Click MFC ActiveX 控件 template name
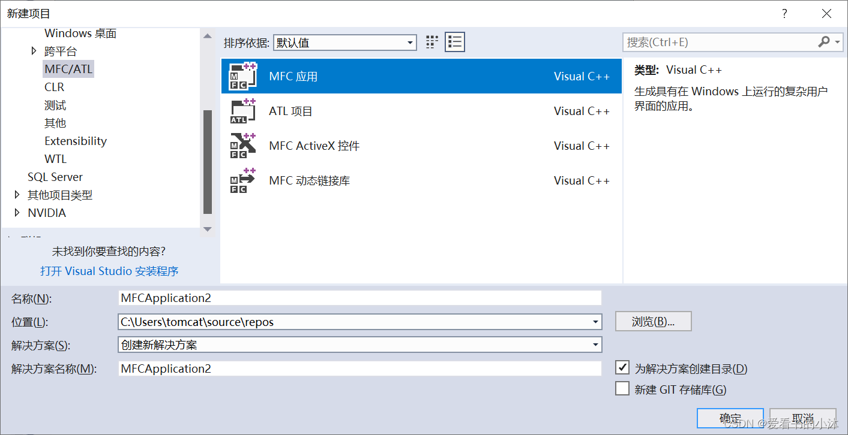 click(x=314, y=146)
